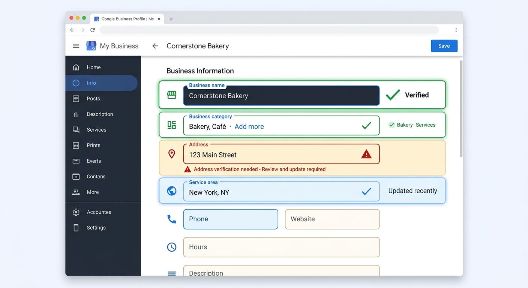Open Home in the sidebar
The image size is (528, 288).
[x=101, y=67]
